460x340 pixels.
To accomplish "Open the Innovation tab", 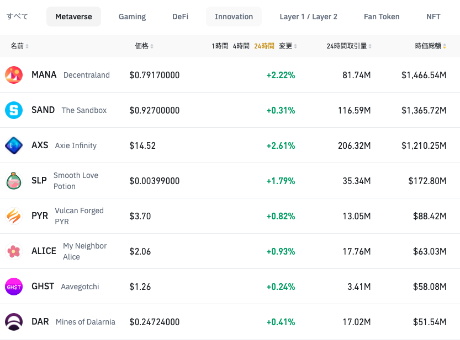I will (234, 17).
